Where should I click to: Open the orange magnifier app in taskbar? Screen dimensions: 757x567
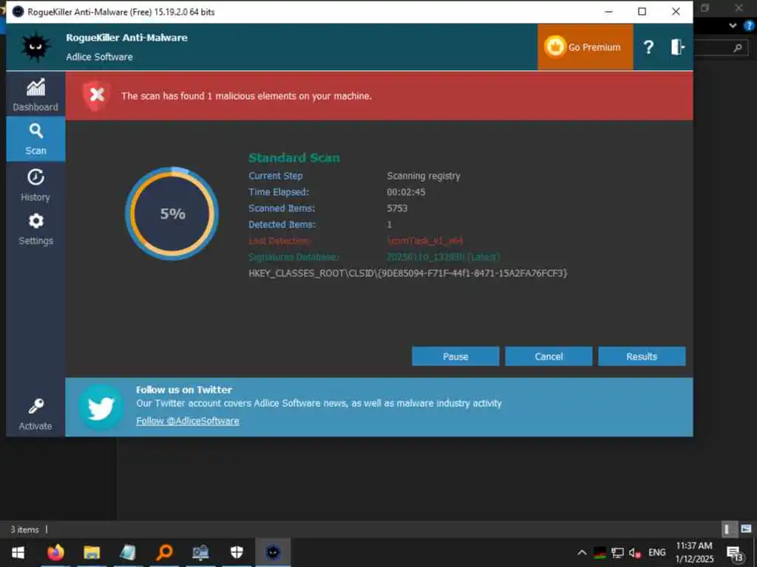point(164,552)
